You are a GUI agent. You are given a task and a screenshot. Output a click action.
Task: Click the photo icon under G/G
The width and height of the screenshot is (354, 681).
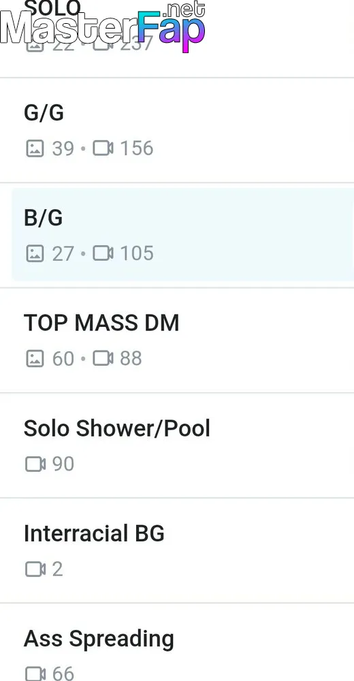pos(35,148)
